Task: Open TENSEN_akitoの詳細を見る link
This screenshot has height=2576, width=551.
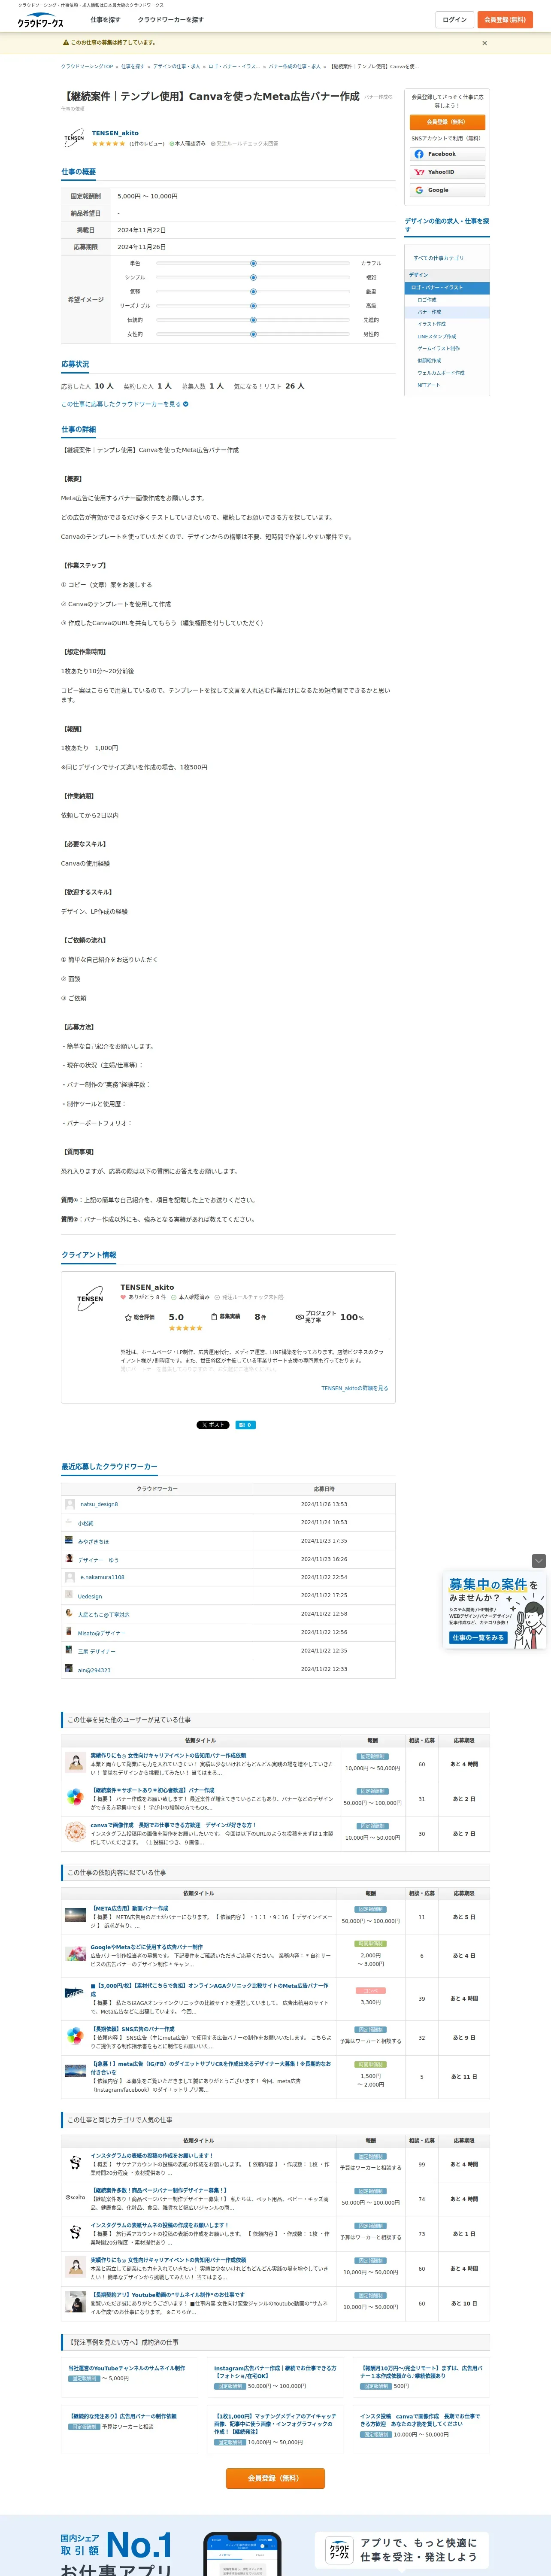Action: (354, 1389)
